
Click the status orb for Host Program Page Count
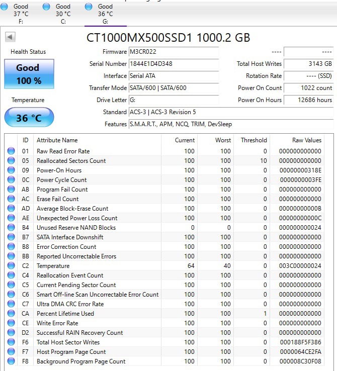pyautogui.click(x=11, y=351)
